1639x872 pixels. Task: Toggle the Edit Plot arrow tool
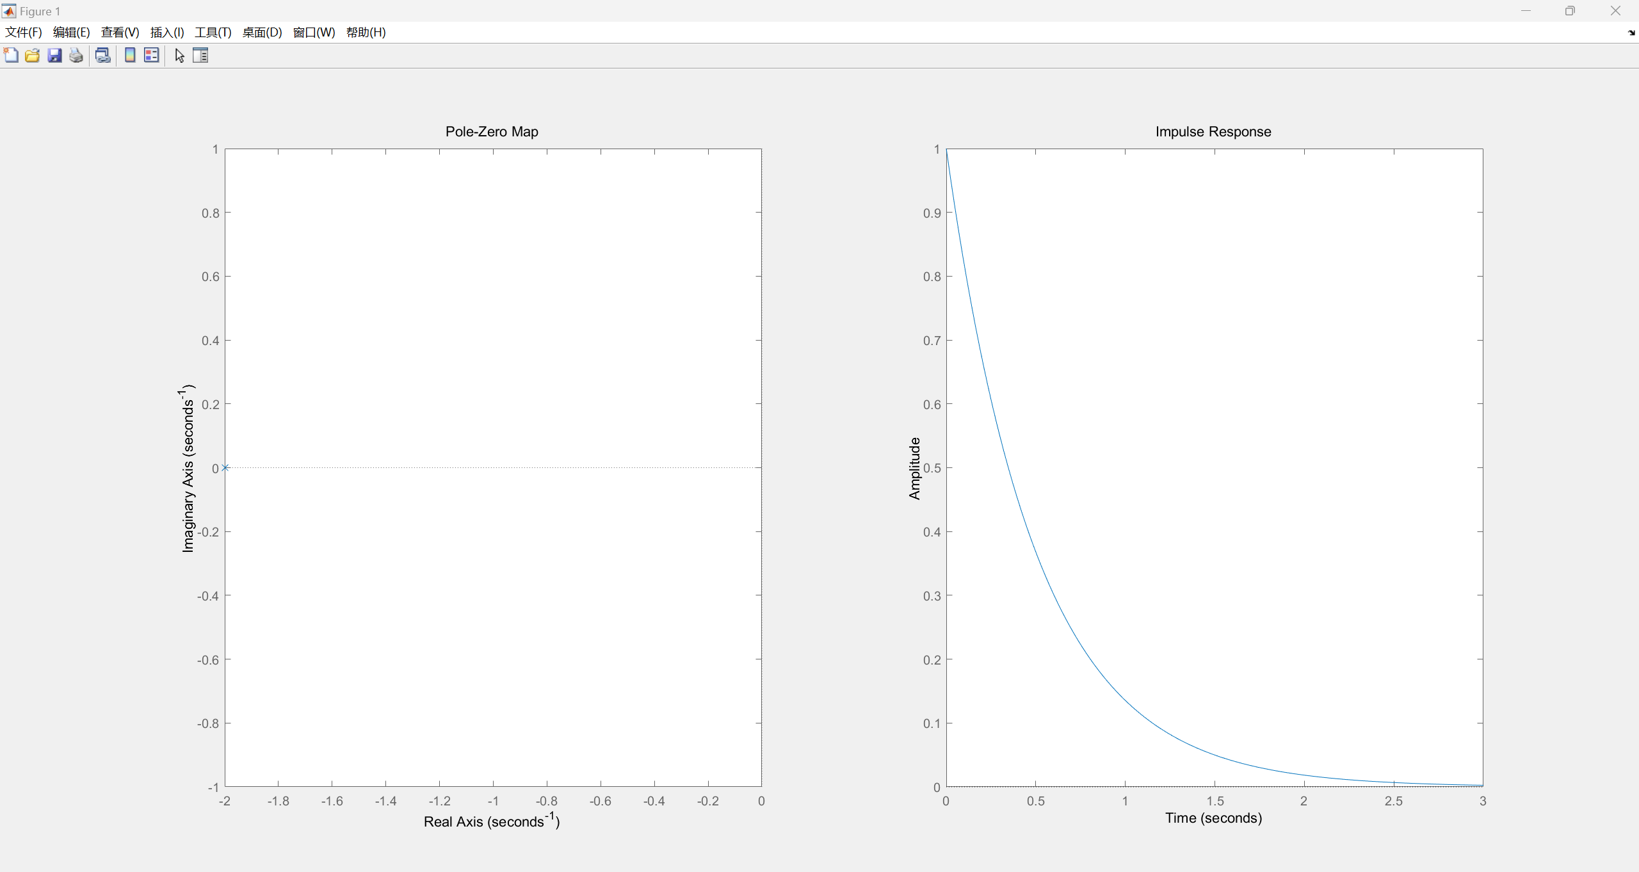[x=179, y=56]
